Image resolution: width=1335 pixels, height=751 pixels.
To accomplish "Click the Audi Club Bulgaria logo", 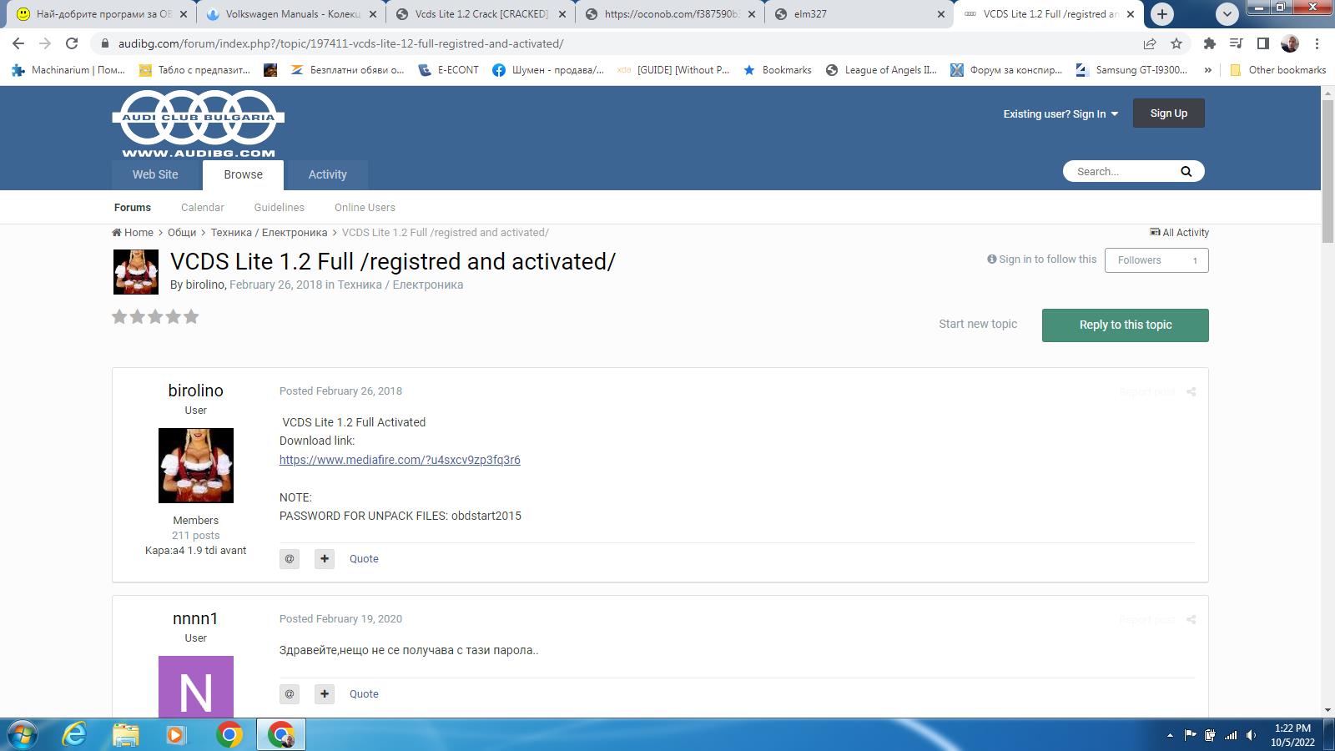I will (x=199, y=123).
